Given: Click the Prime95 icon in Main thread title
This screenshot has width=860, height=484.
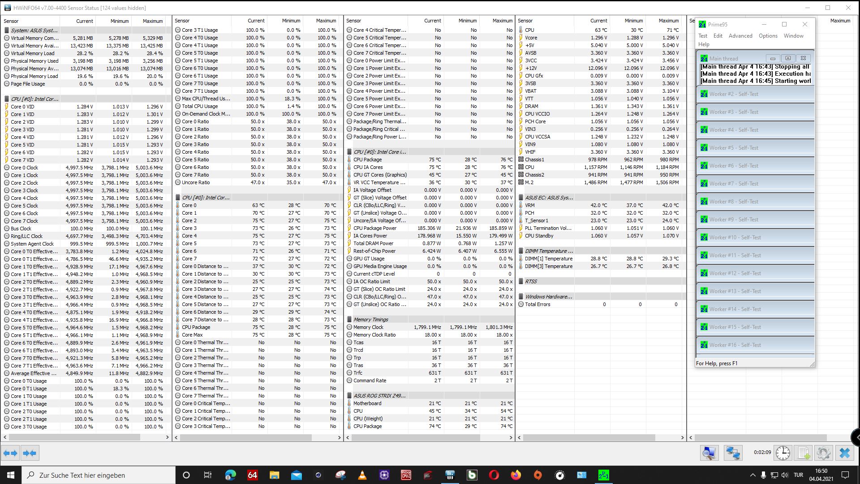Looking at the screenshot, I should coord(704,59).
